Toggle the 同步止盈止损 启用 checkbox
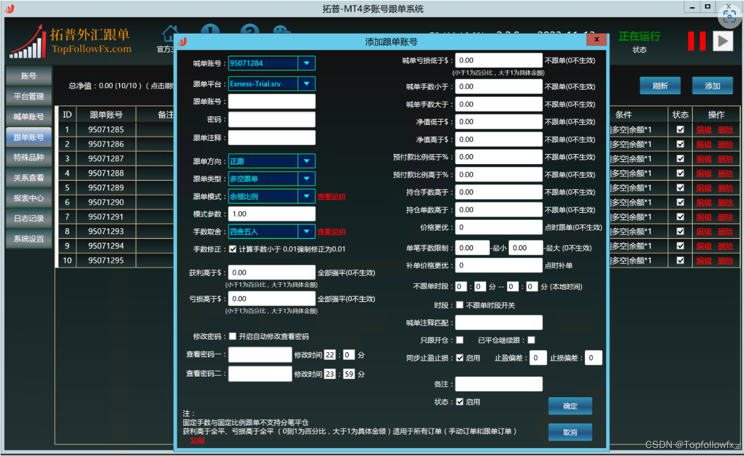 [460, 358]
